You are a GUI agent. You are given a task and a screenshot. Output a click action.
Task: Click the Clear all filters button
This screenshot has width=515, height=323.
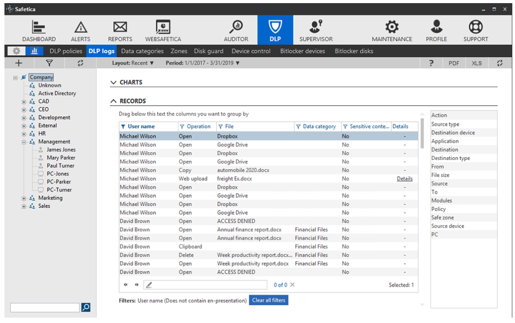pos(268,300)
